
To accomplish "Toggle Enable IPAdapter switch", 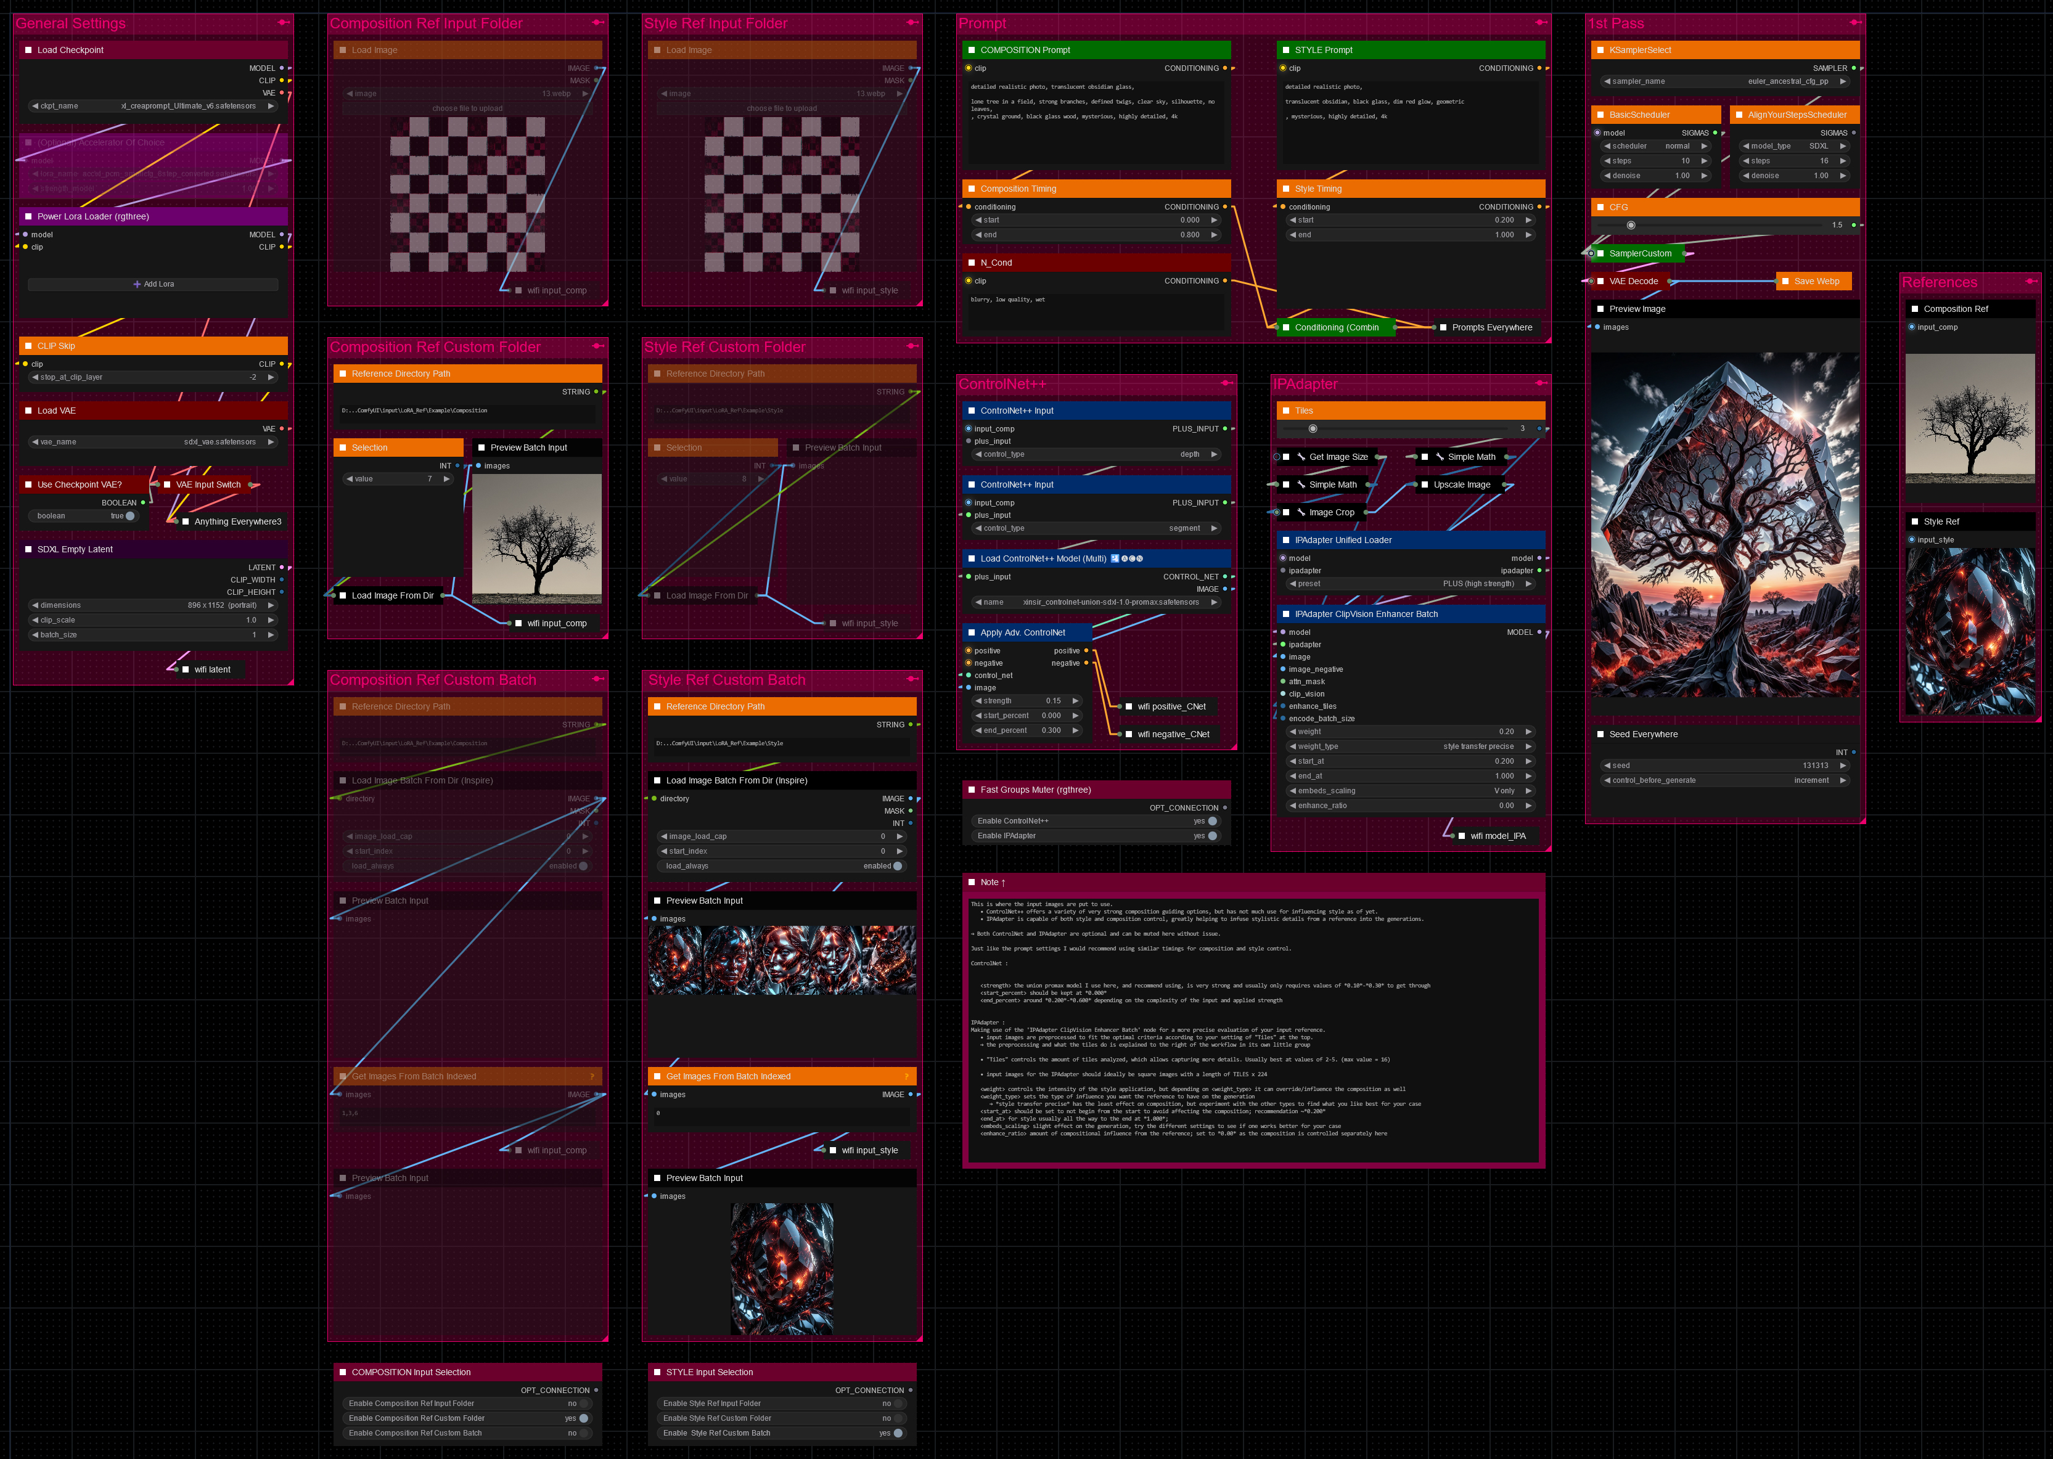I will pos(1212,835).
